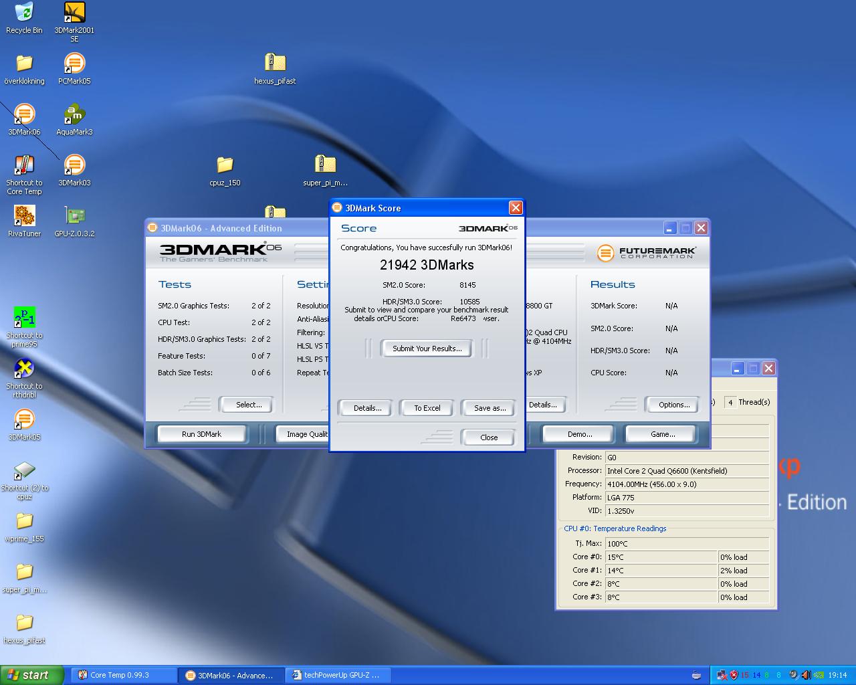Image resolution: width=856 pixels, height=685 pixels.
Task: Click the keyboard icon on the taskbar
Action: [x=696, y=675]
